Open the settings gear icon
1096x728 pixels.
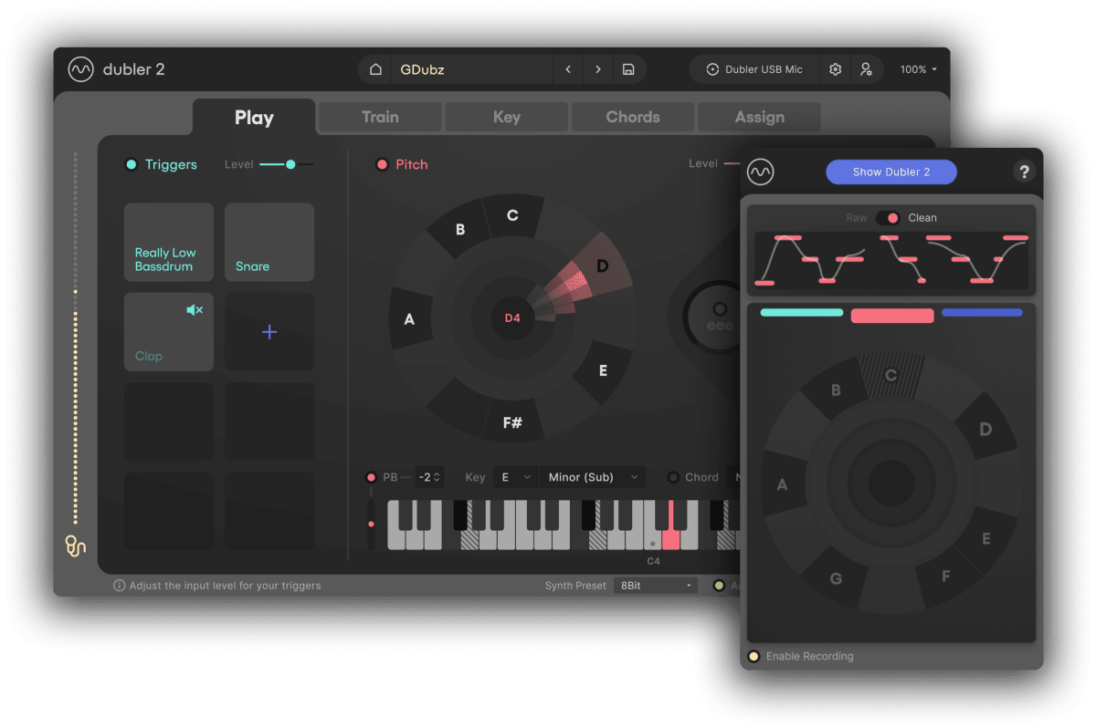[835, 69]
